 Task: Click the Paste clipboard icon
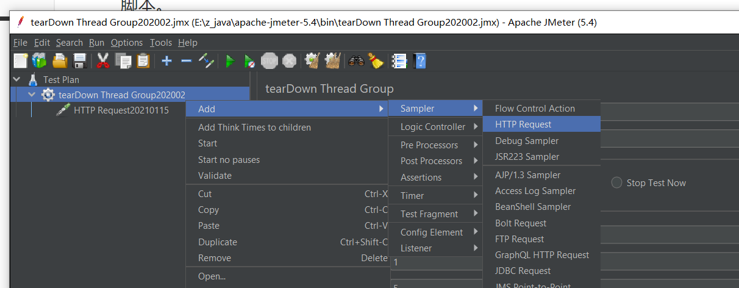pyautogui.click(x=143, y=60)
